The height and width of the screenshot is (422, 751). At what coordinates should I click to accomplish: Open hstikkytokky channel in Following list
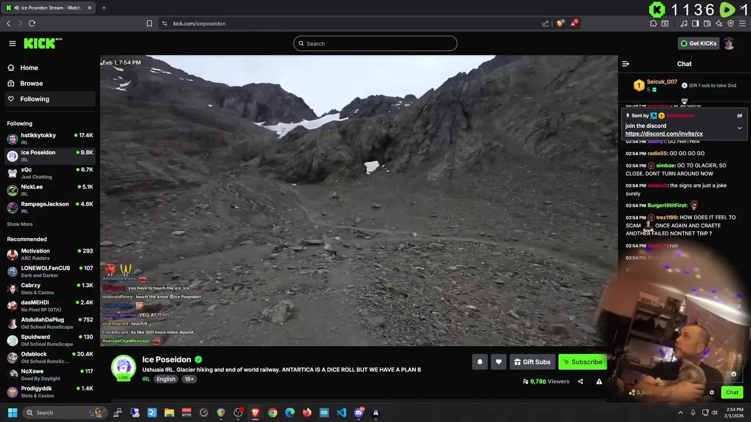[49, 138]
